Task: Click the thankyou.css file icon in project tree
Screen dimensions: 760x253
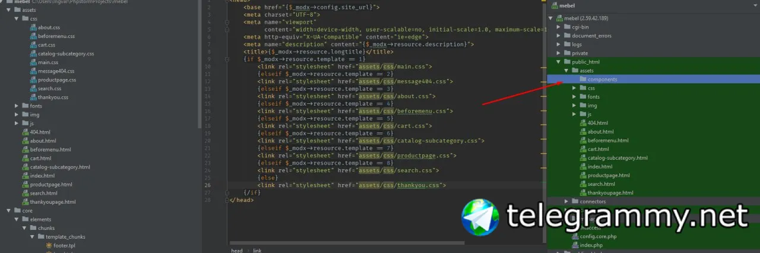Action: pyautogui.click(x=33, y=97)
